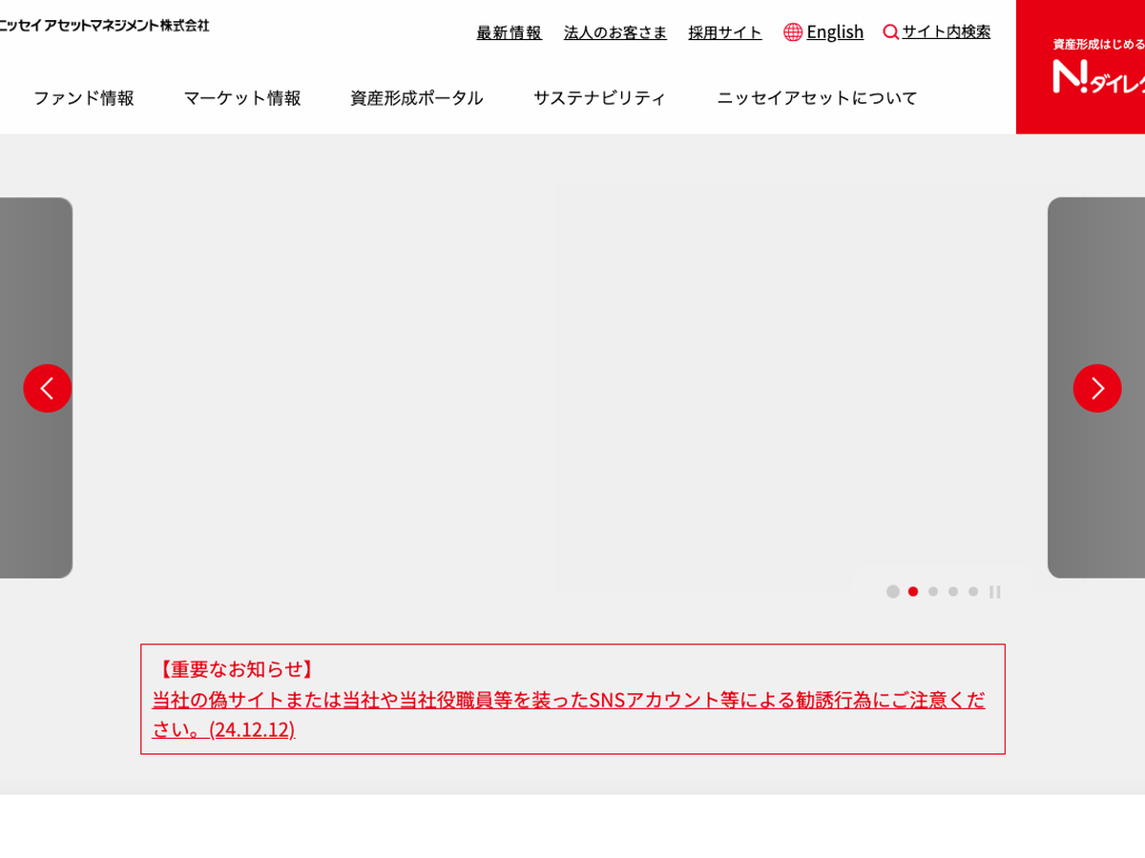The width and height of the screenshot is (1145, 858).
Task: Click the magnifier site search icon
Action: pos(891,32)
